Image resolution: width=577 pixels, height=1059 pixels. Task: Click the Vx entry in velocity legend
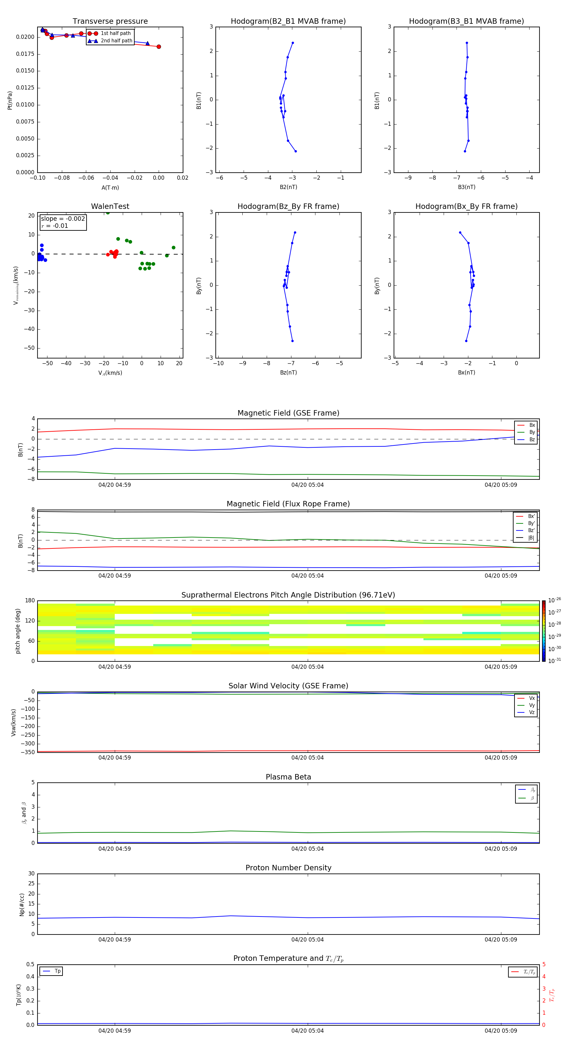click(526, 698)
